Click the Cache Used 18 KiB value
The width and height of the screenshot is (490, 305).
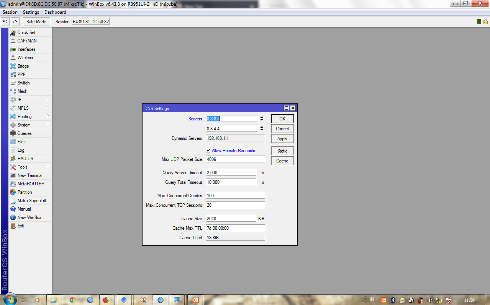235,238
